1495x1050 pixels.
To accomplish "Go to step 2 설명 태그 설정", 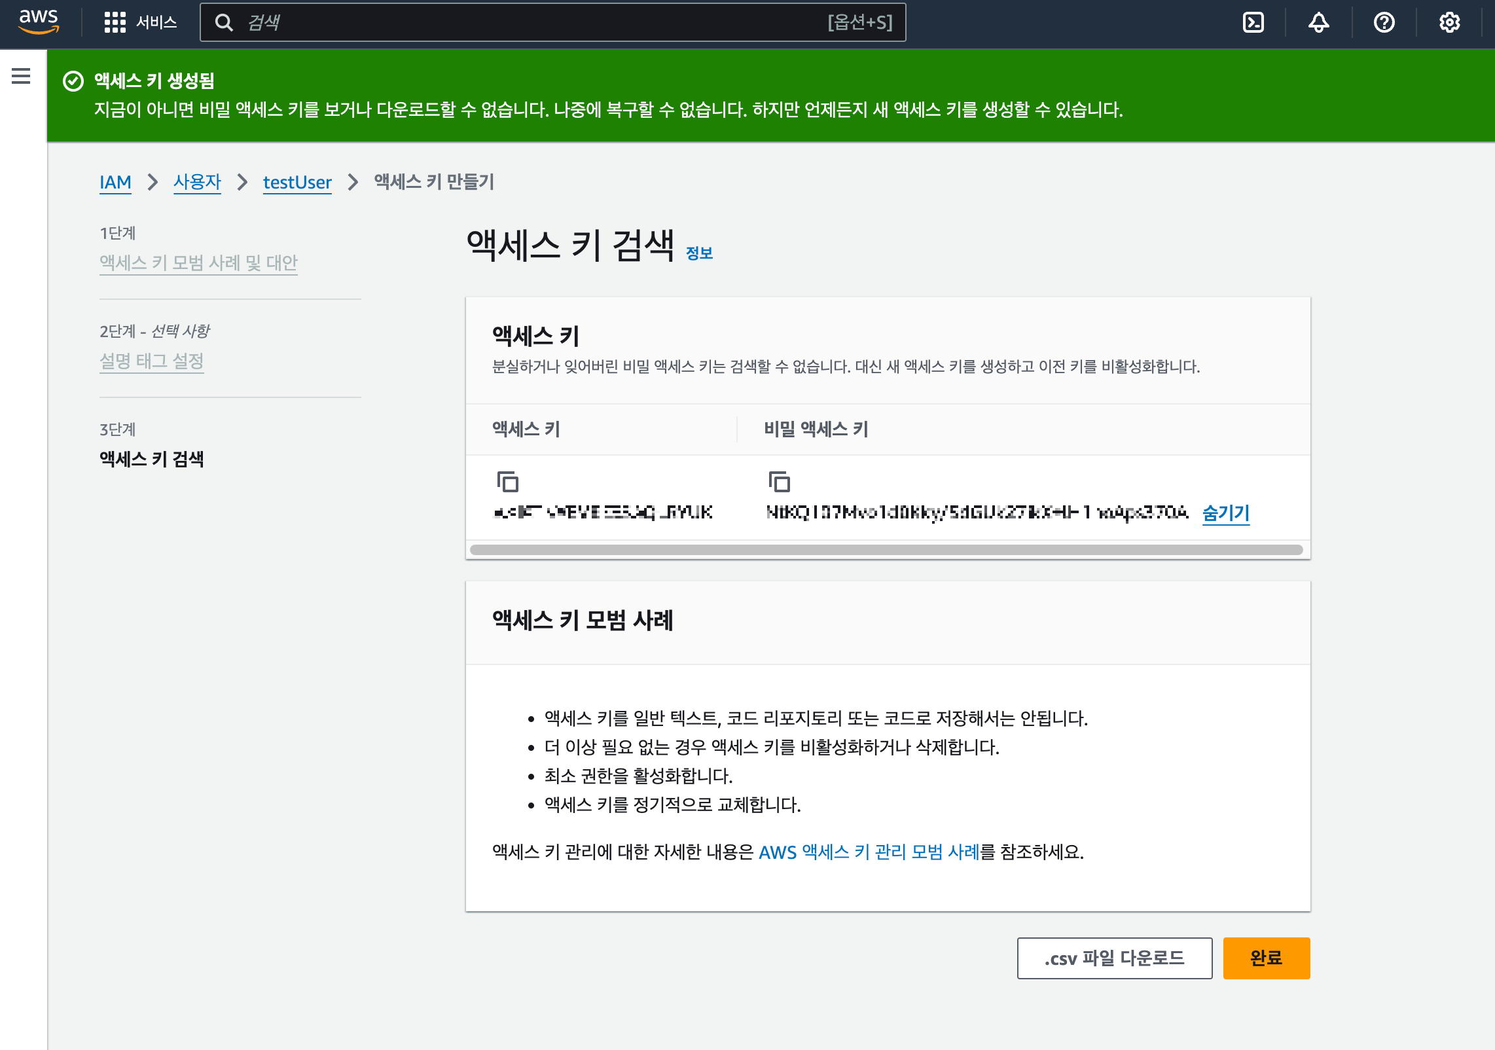I will (152, 361).
